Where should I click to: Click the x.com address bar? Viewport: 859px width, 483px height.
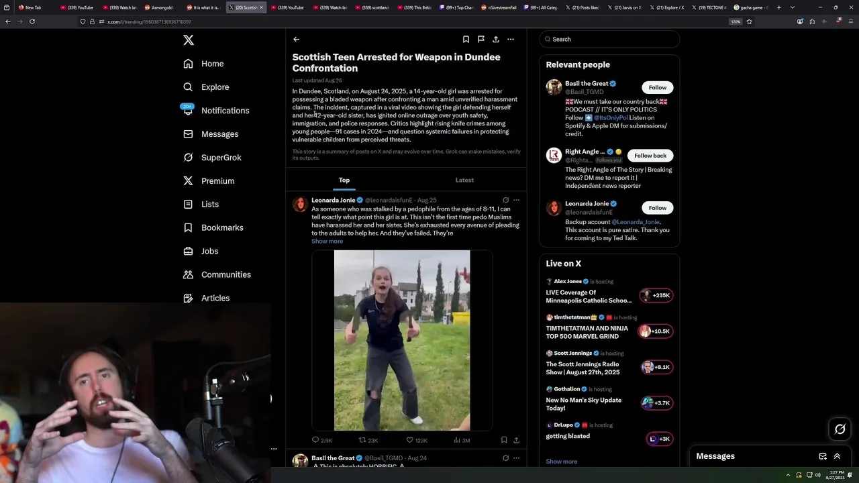pyautogui.click(x=403, y=21)
